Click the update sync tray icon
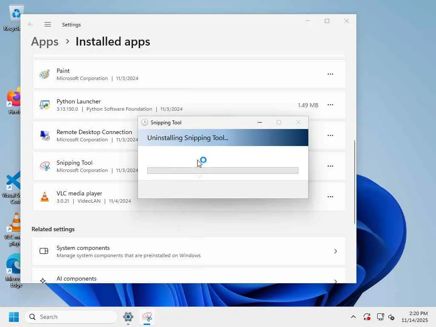 pyautogui.click(x=367, y=317)
